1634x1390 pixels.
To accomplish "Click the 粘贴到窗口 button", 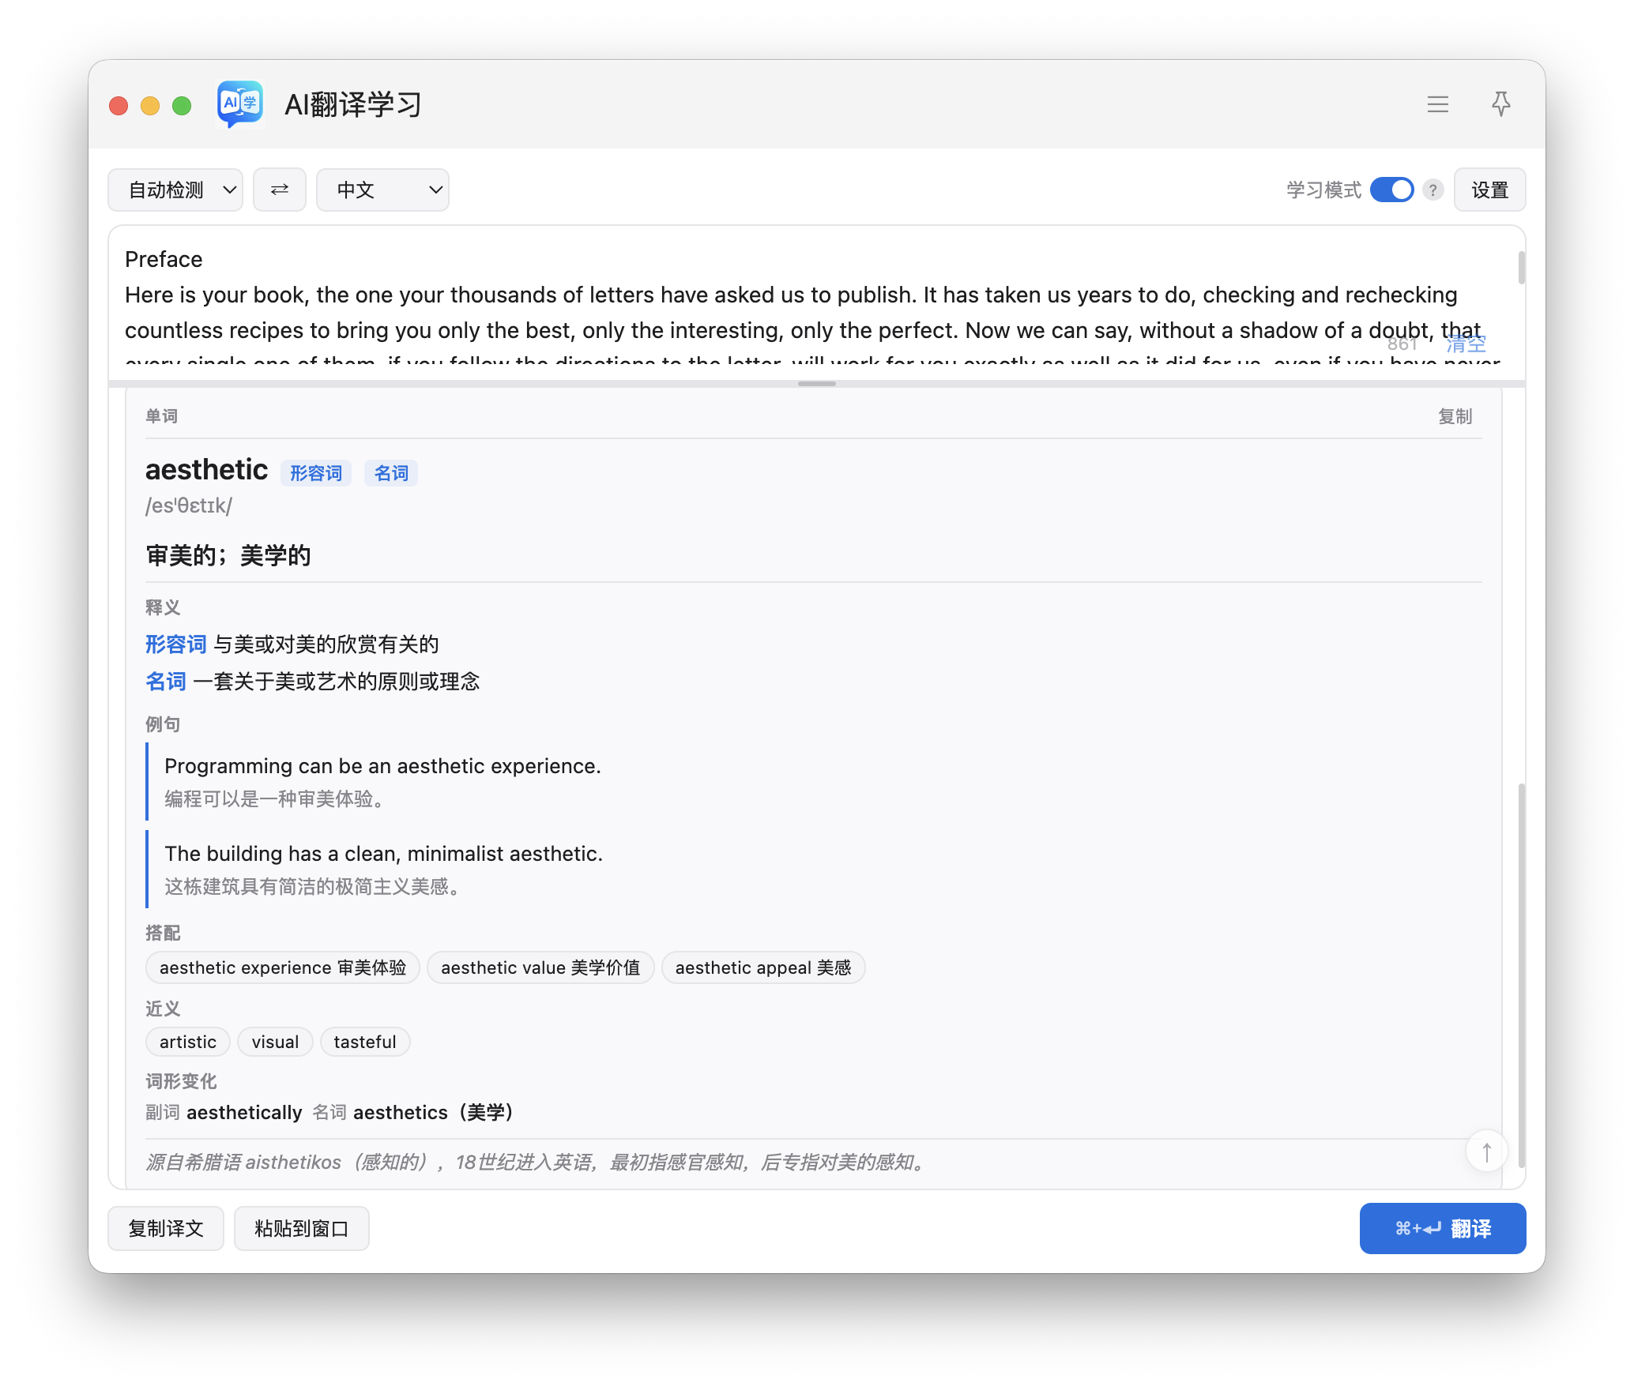I will tap(301, 1228).
